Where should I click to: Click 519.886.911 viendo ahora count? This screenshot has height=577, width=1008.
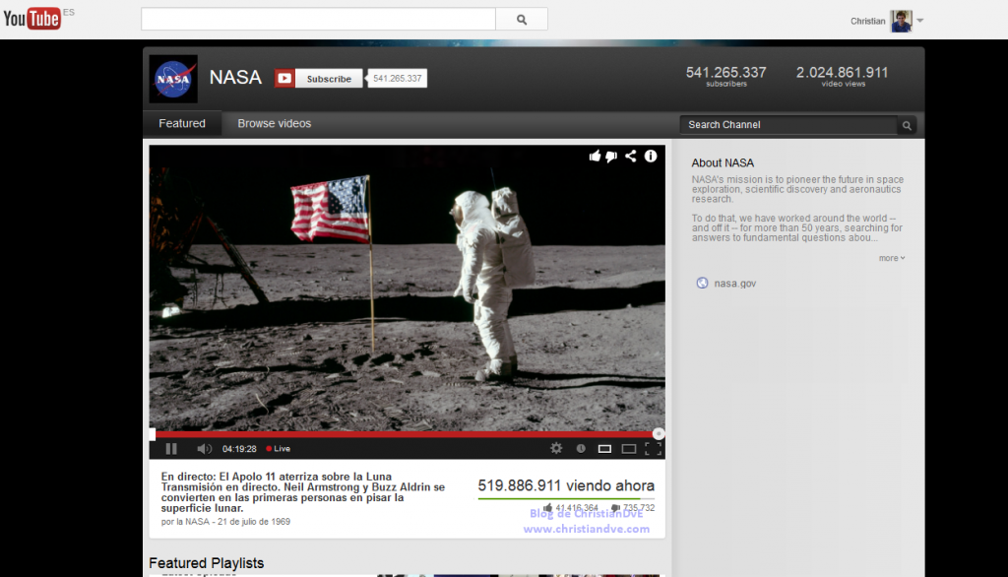[566, 485]
